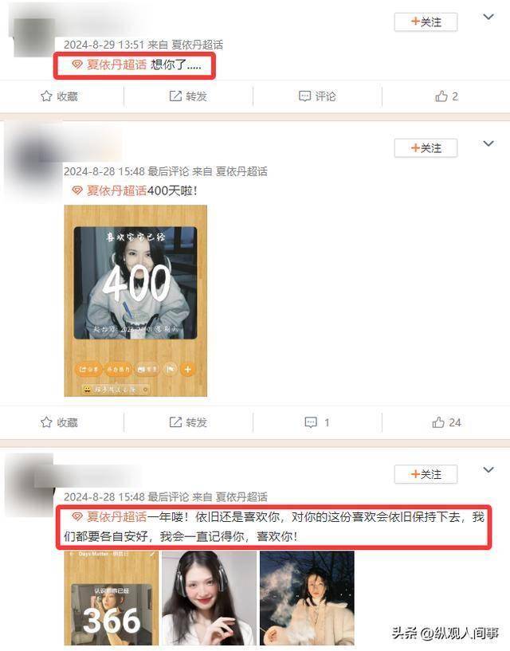Expand options chevron on '400天啦' post
Screen dimensions: 510x651
pyautogui.click(x=488, y=143)
